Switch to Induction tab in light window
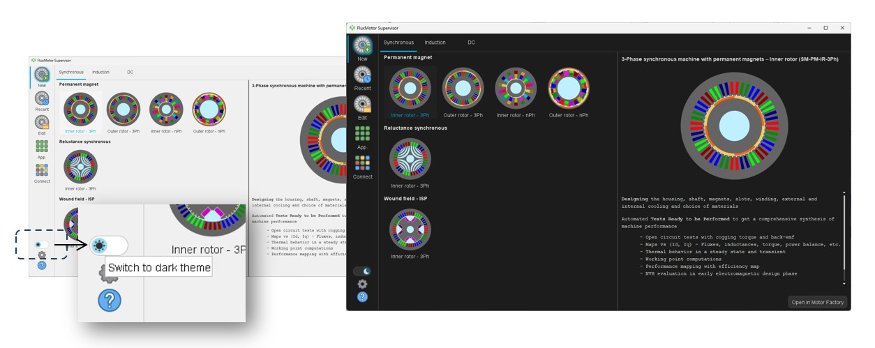The height and width of the screenshot is (348, 875). tap(100, 72)
